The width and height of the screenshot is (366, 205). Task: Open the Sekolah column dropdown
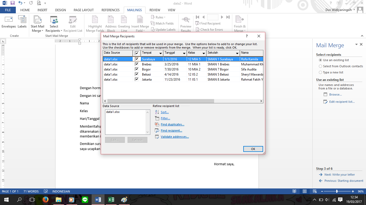click(237, 53)
